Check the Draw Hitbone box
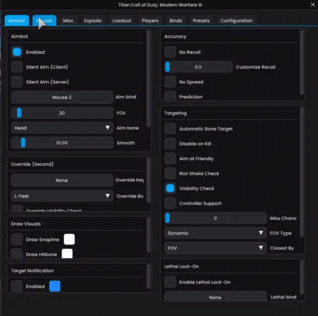The height and width of the screenshot is (316, 318). 17,253
